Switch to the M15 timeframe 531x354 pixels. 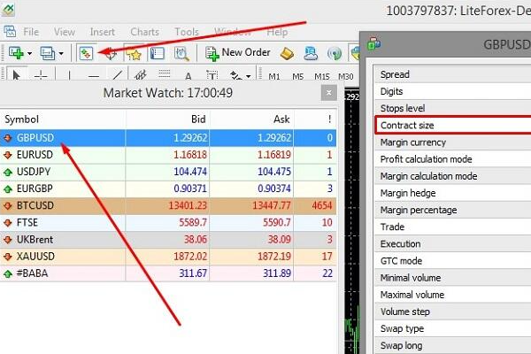(321, 76)
